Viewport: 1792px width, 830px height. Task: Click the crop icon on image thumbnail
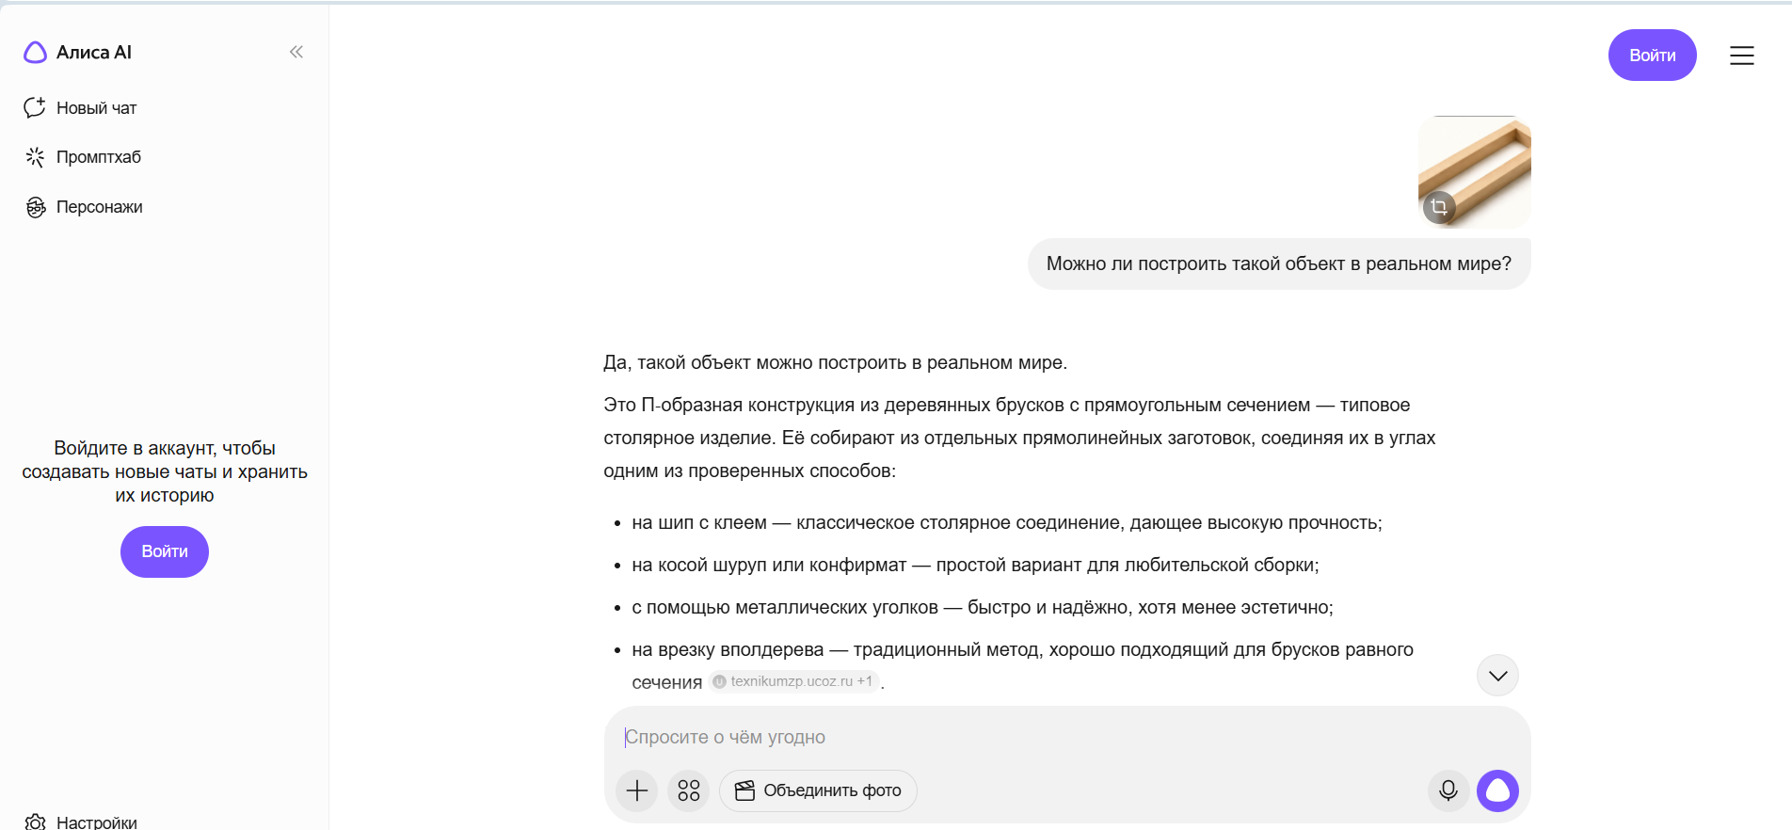1439,207
